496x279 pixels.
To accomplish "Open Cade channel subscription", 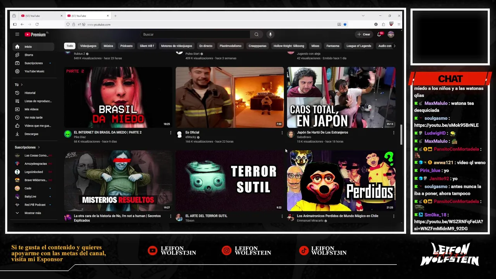I will pos(33,188).
